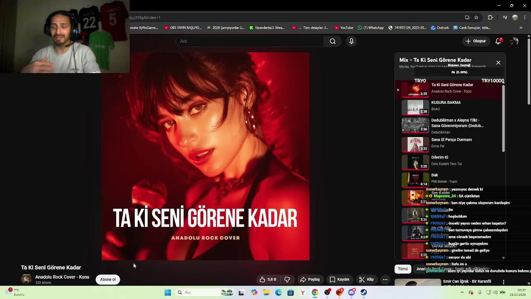Open Google Chrome from the taskbar
This screenshot has width=531, height=299.
(315, 292)
